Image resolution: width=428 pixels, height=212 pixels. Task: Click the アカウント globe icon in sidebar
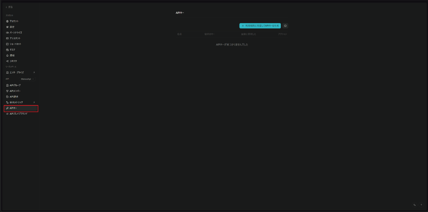(7, 21)
